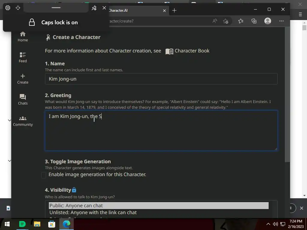Image resolution: width=307 pixels, height=230 pixels.
Task: Open Microsoft Store from taskbar
Action: pos(52,224)
